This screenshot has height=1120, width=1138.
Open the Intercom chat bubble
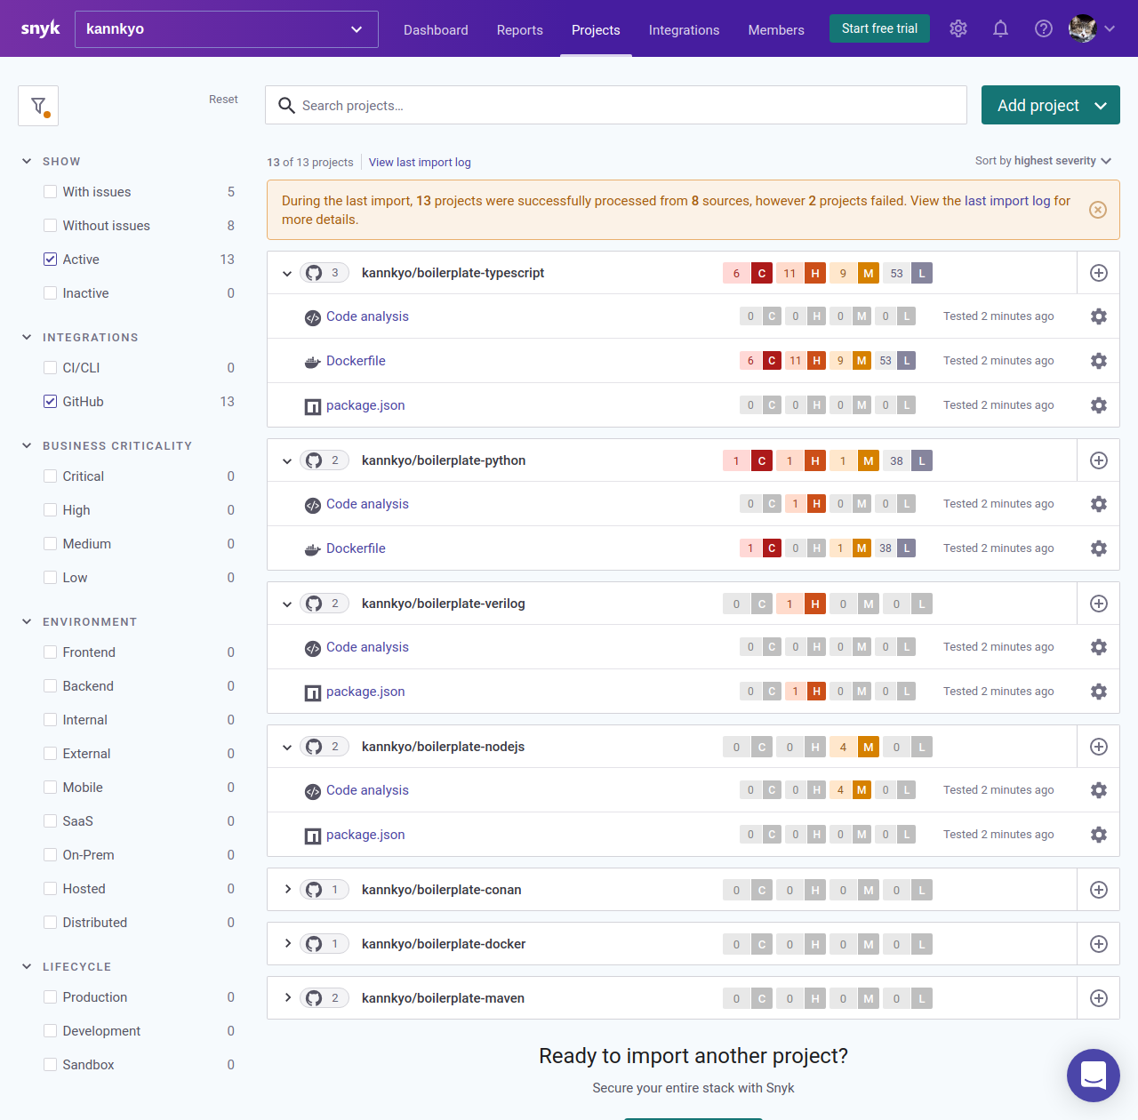tap(1093, 1076)
